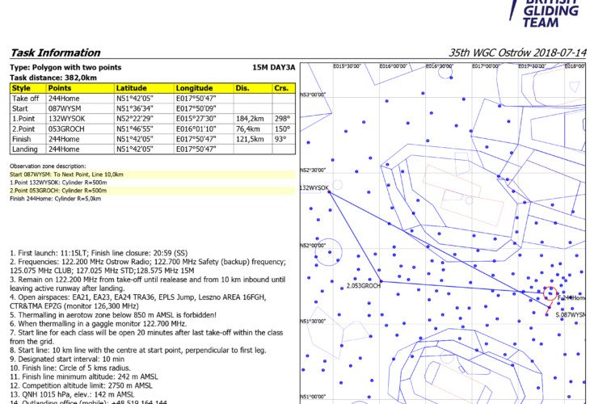Viewport: 590px width, 404px height.
Task: Click the Latitude column header
Action: tap(132, 87)
